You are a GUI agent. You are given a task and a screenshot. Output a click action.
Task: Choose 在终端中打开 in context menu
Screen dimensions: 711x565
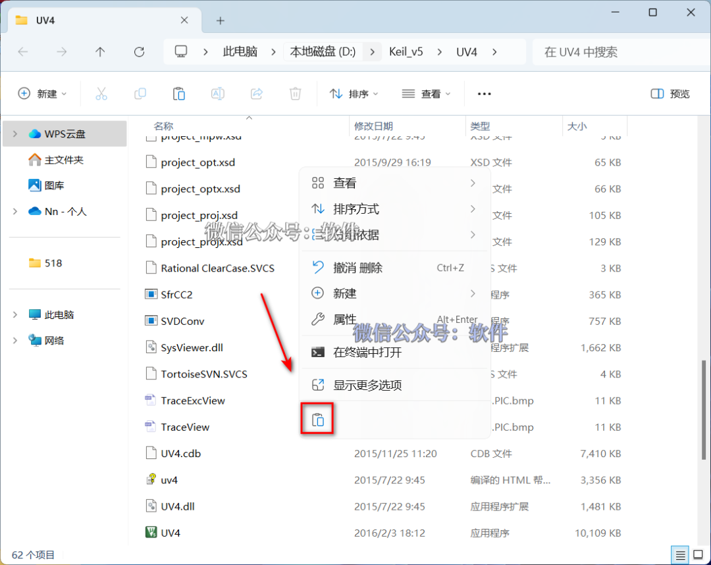pos(394,352)
